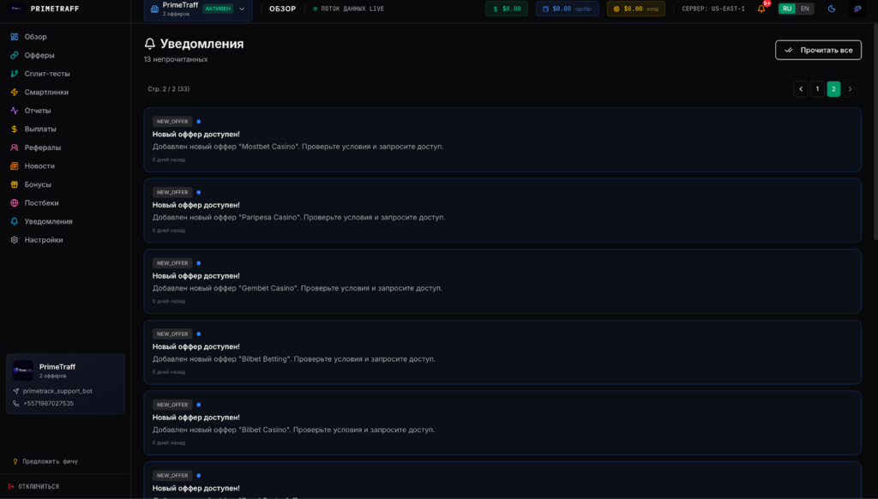Open the top bar notification bell
The width and height of the screenshot is (878, 499).
click(761, 9)
